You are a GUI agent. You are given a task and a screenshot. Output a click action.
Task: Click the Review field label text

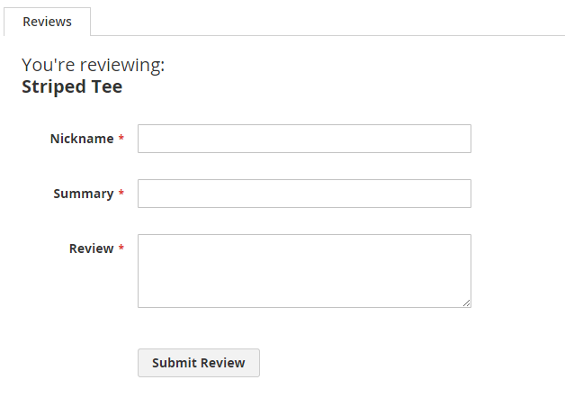tap(91, 249)
